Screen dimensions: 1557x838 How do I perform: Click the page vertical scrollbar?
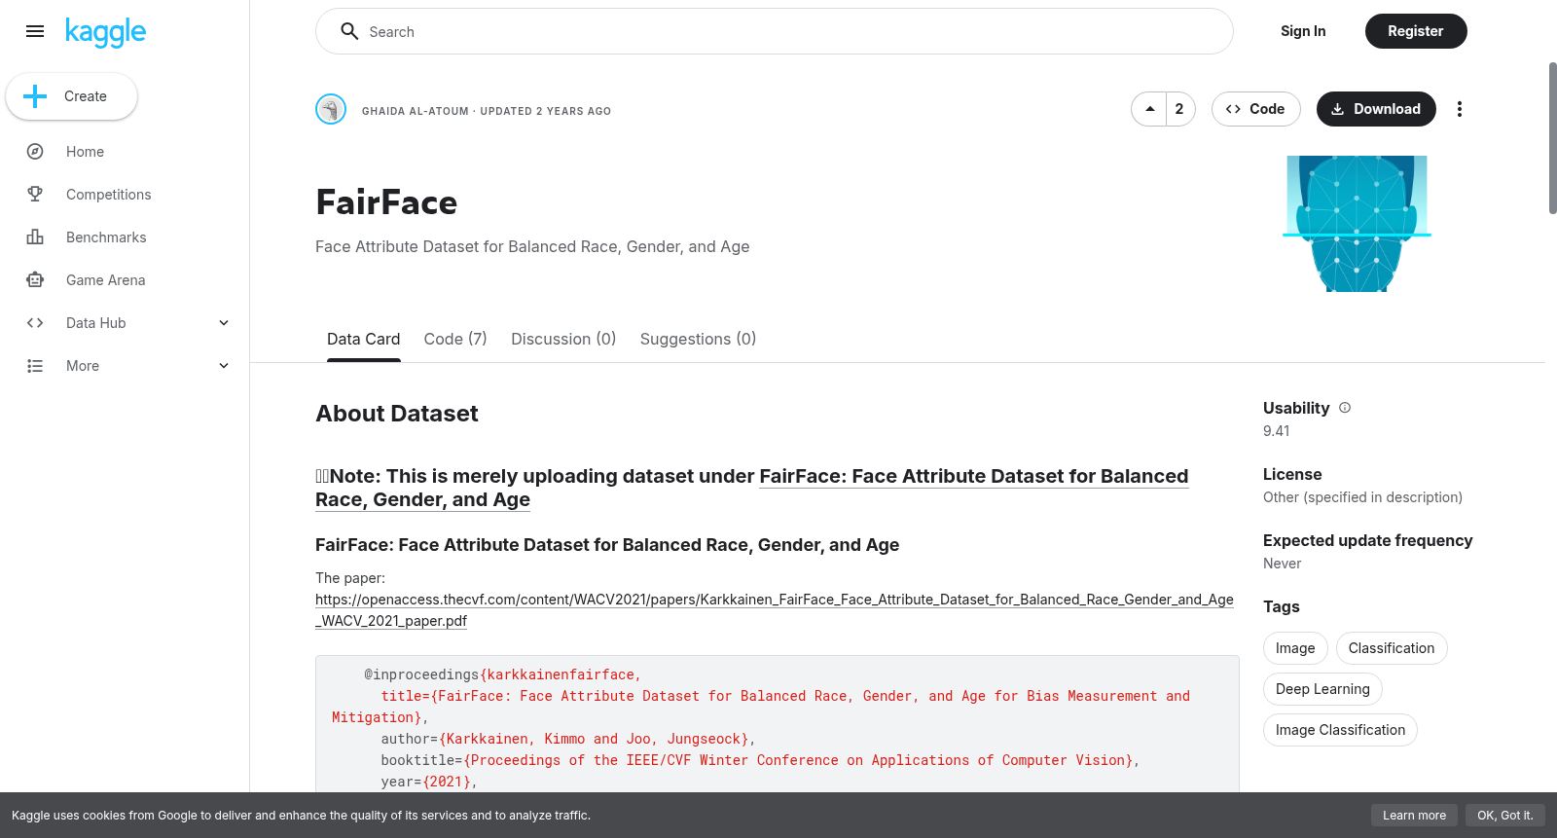(x=1552, y=138)
